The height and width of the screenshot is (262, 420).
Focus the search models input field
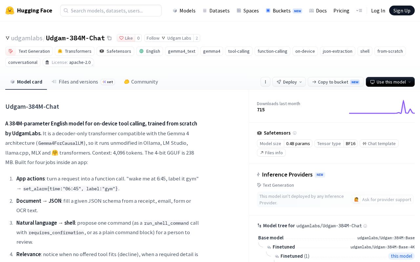point(111,10)
